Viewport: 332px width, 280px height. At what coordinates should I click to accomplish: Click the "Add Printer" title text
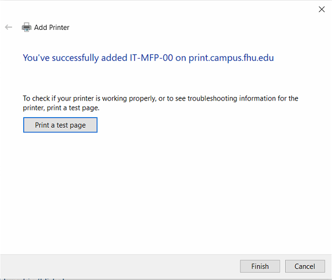(52, 28)
